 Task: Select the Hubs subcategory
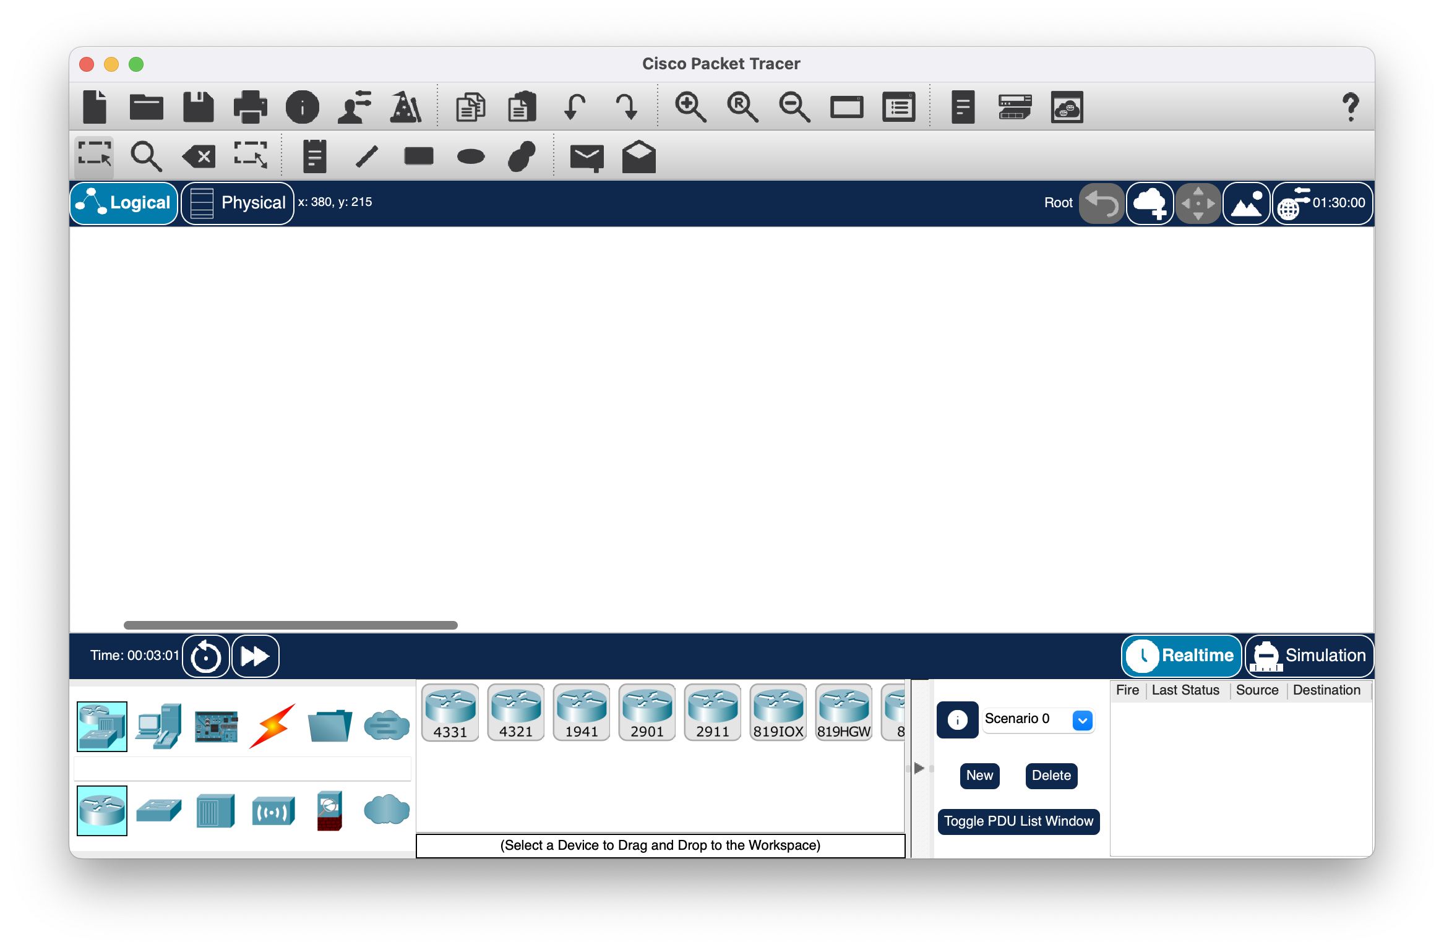coord(215,810)
